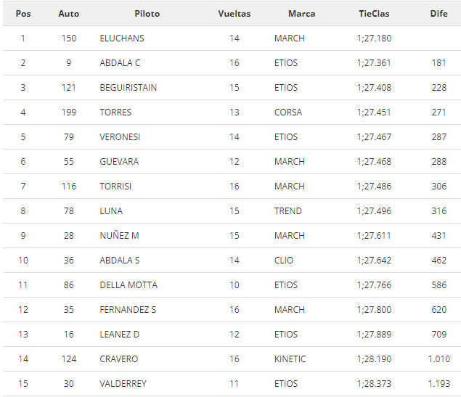Click the 1.193 difference value

(x=438, y=384)
